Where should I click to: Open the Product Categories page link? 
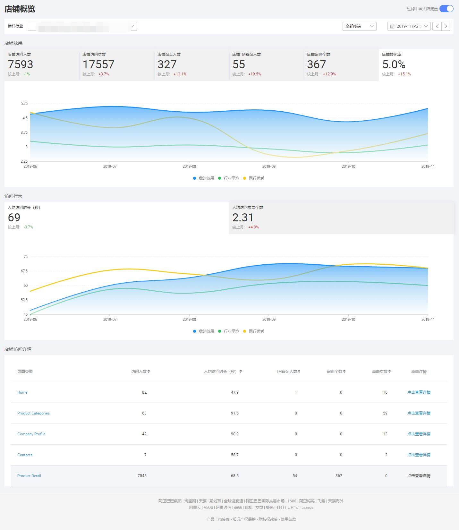click(33, 413)
